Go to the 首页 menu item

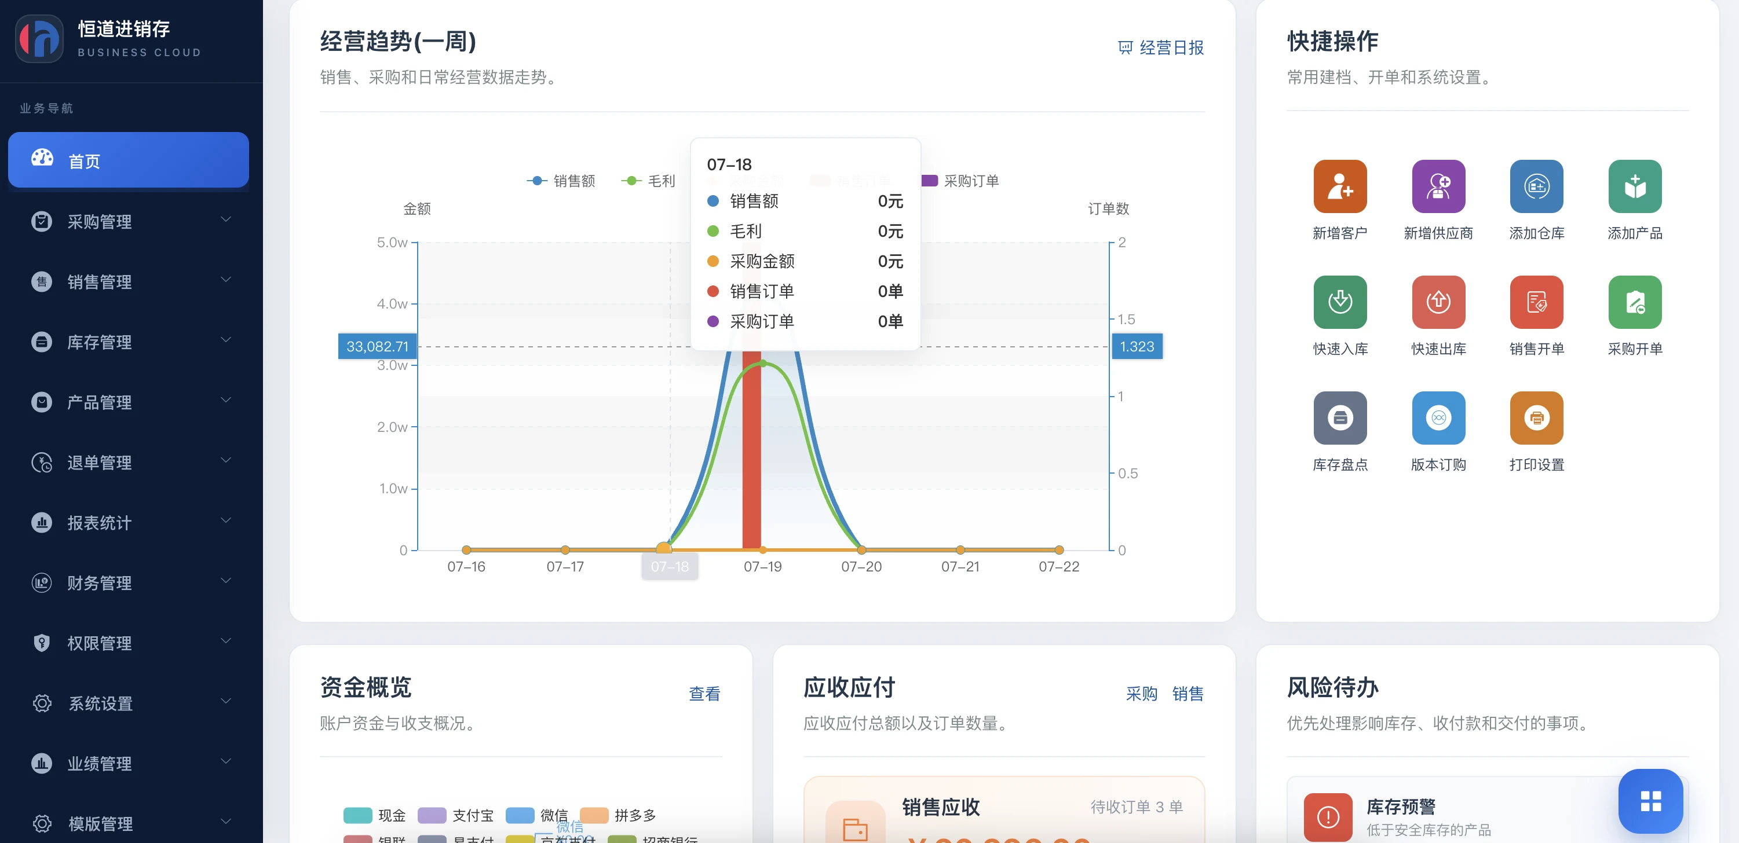point(128,160)
